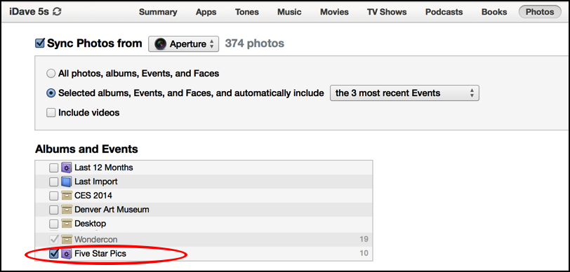Viewport: 570px width, 272px height.
Task: Open the Aperture photo source dropdown
Action: [184, 44]
